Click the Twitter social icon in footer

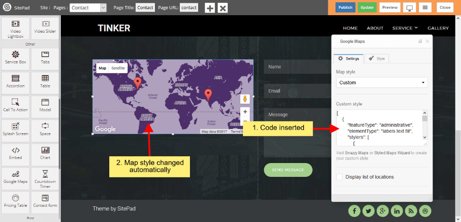tap(368, 211)
